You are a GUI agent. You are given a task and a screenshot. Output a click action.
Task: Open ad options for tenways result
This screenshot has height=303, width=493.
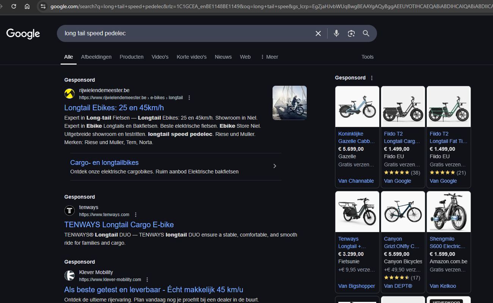[x=136, y=215]
